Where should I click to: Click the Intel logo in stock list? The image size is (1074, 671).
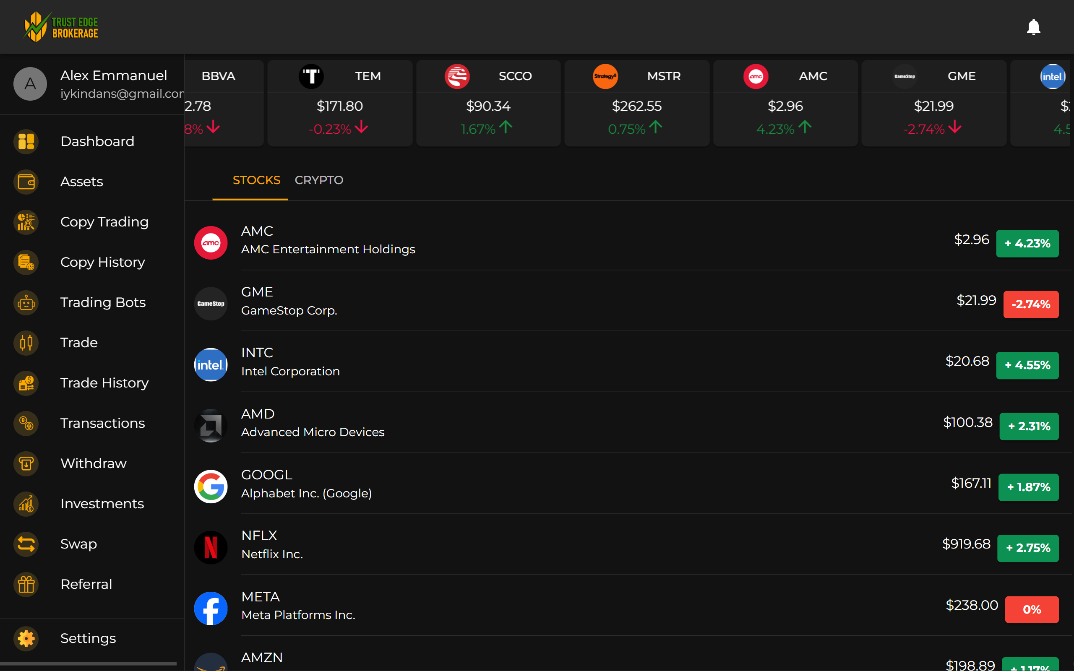coord(211,365)
